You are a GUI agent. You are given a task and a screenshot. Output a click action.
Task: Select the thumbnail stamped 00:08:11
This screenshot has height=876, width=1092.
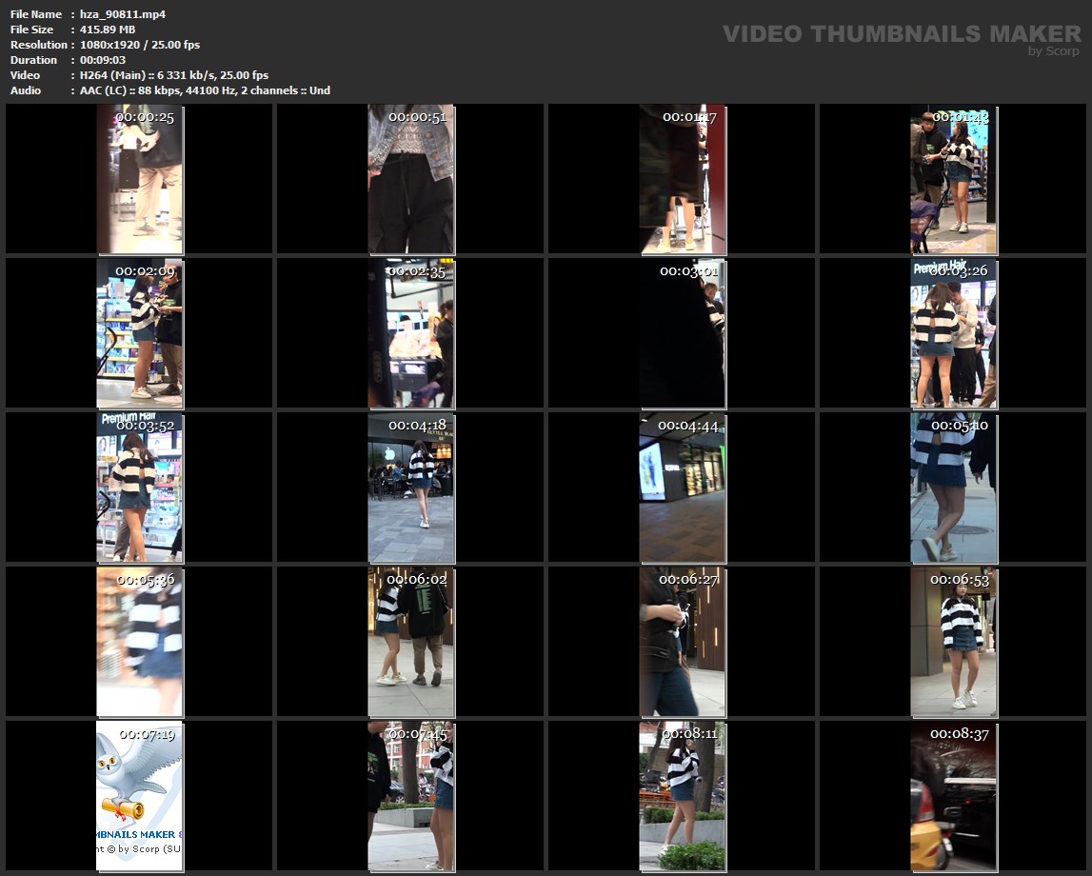[683, 796]
